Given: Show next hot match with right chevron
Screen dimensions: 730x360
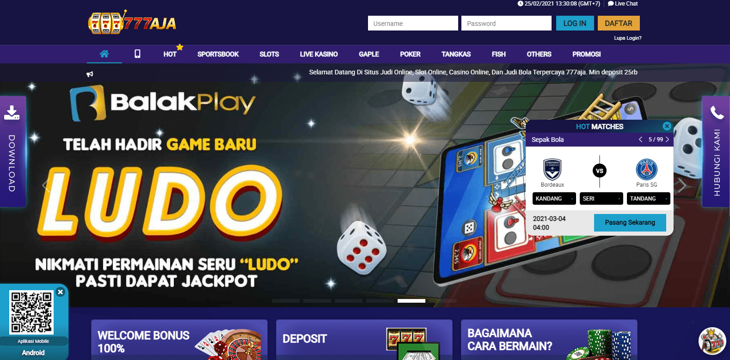Looking at the screenshot, I should click(667, 139).
